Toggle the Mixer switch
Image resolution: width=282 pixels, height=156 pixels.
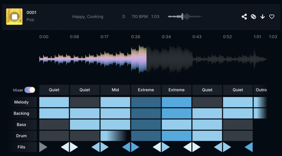[30, 90]
